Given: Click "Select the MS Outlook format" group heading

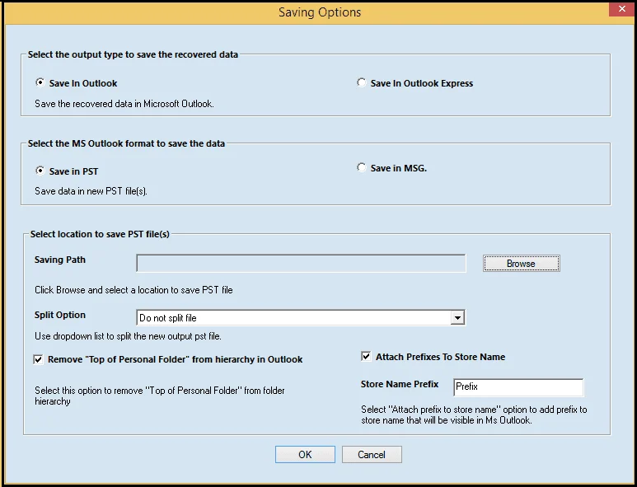Looking at the screenshot, I should [126, 143].
